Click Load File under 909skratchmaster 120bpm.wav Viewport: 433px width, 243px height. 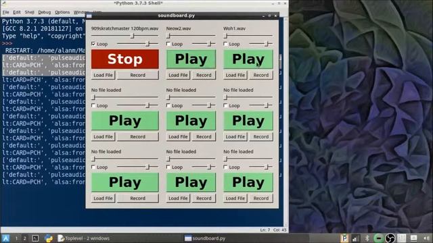[x=103, y=75]
